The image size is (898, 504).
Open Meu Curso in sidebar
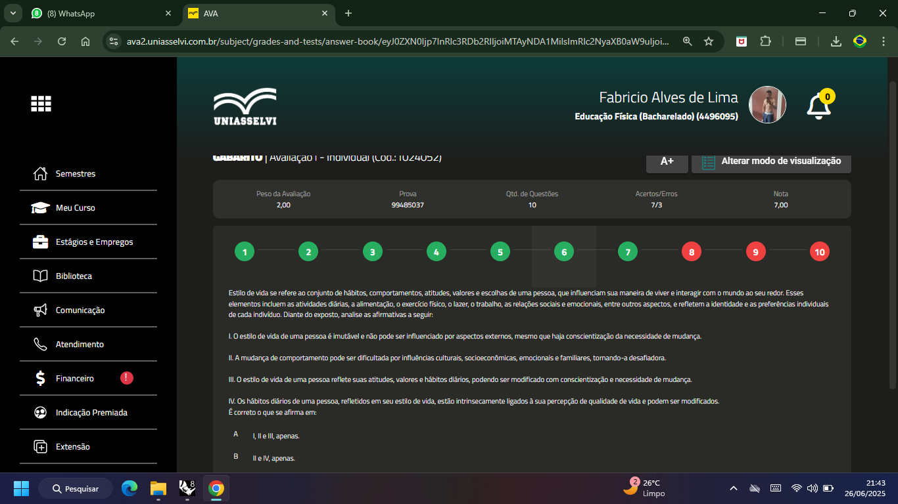pos(75,208)
